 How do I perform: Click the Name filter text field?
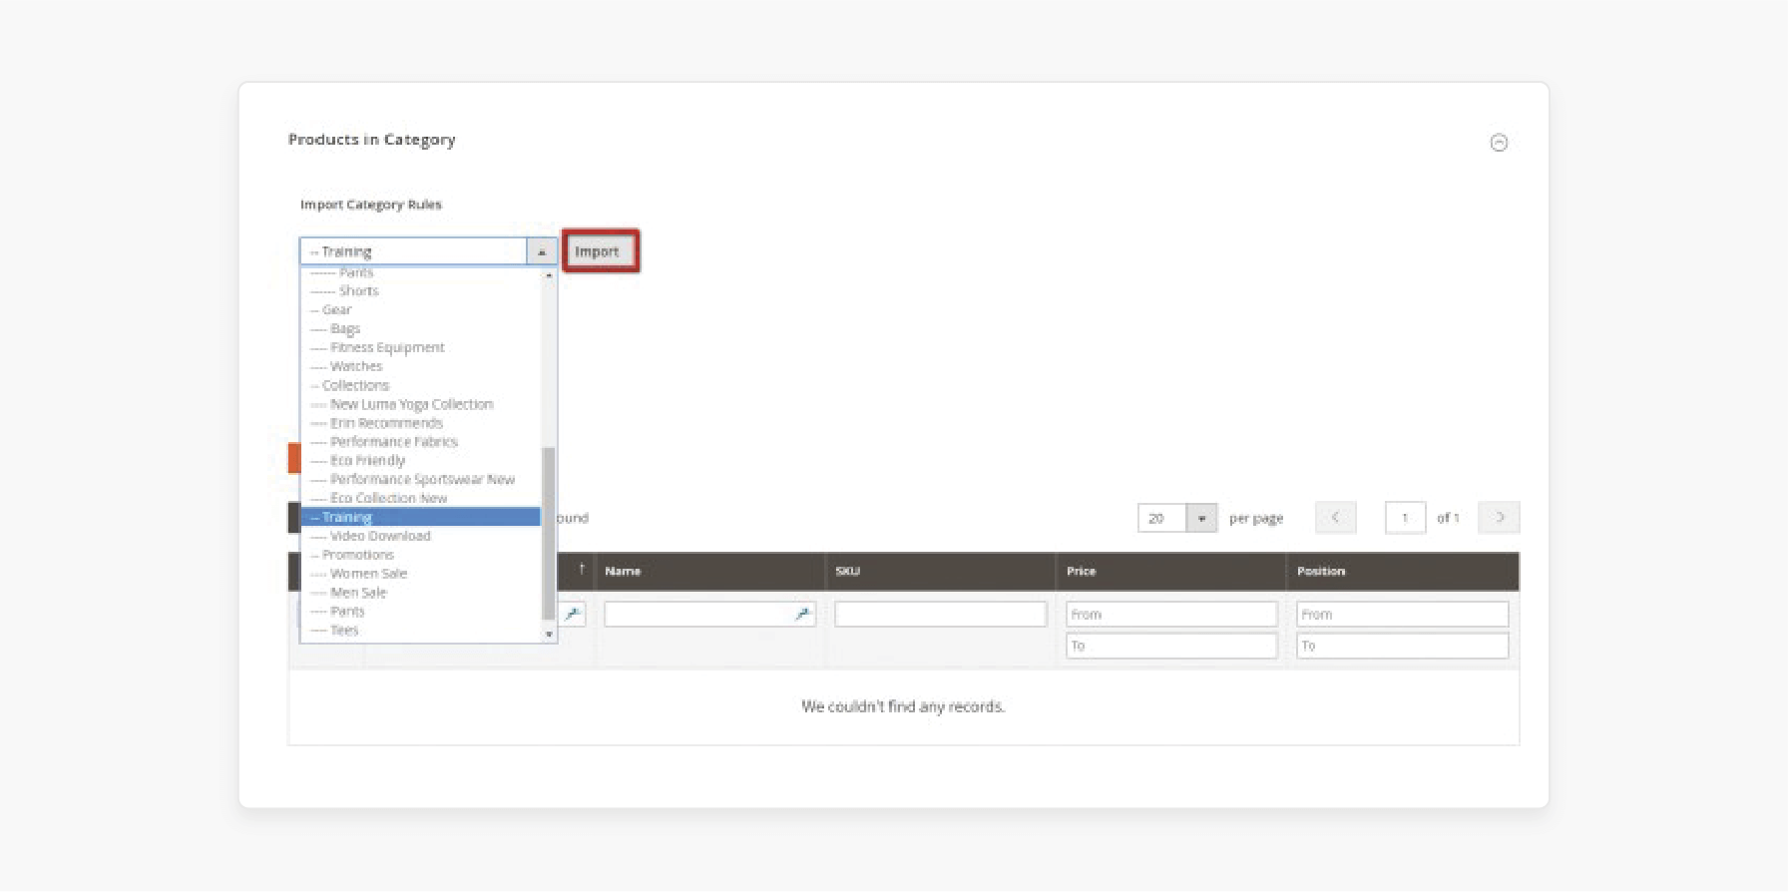709,615
